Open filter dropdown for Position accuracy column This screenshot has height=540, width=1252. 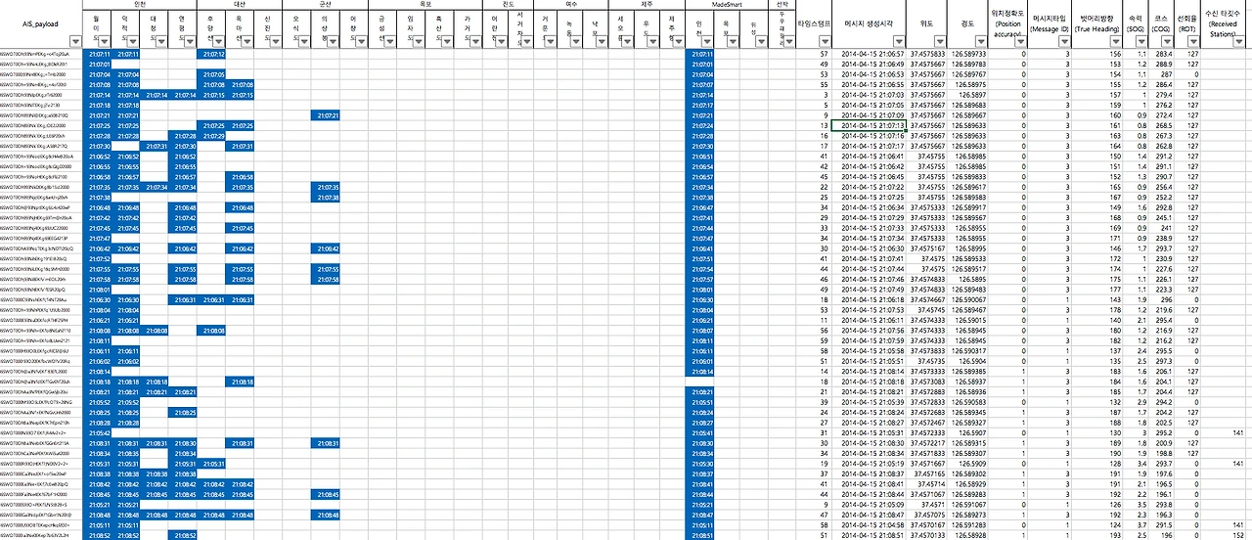tap(1021, 43)
